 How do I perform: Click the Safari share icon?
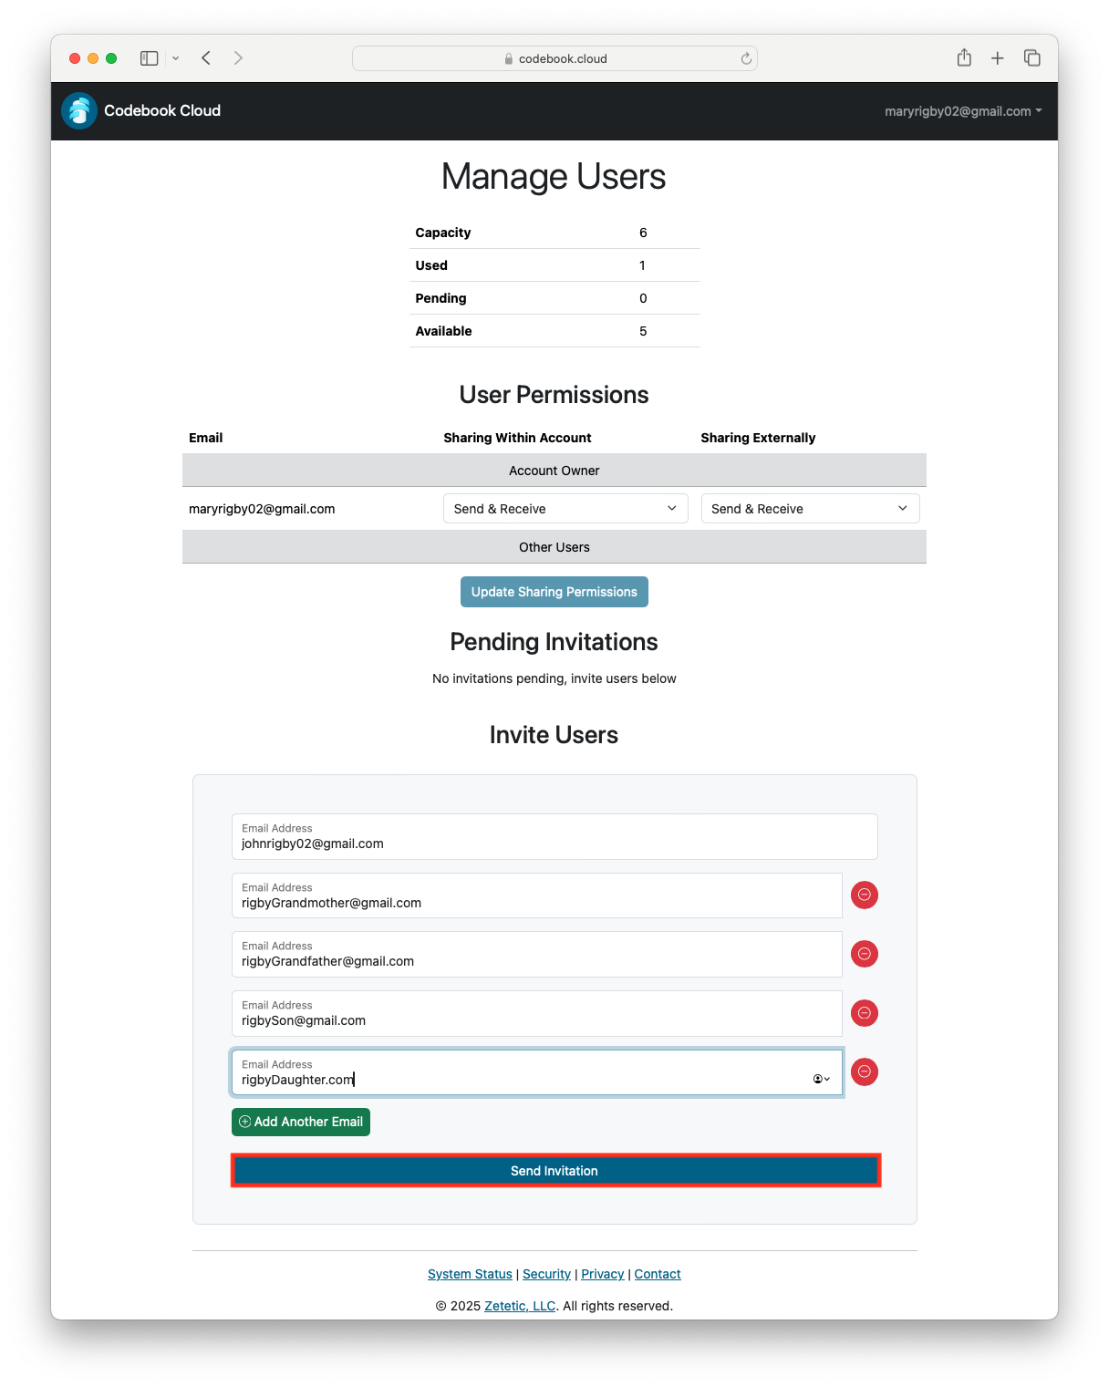[964, 57]
